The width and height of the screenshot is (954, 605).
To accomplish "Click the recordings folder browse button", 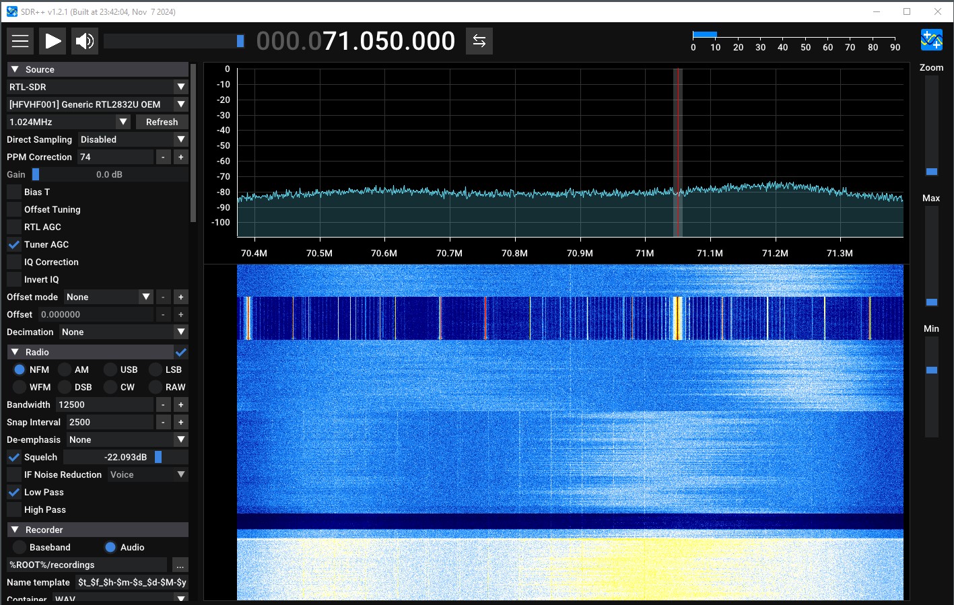I will [180, 565].
